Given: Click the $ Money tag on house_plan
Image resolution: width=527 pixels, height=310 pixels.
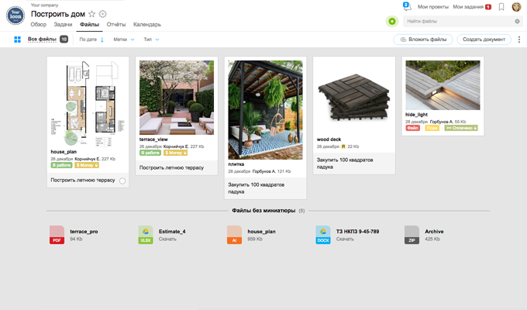Looking at the screenshot, I should click(87, 165).
